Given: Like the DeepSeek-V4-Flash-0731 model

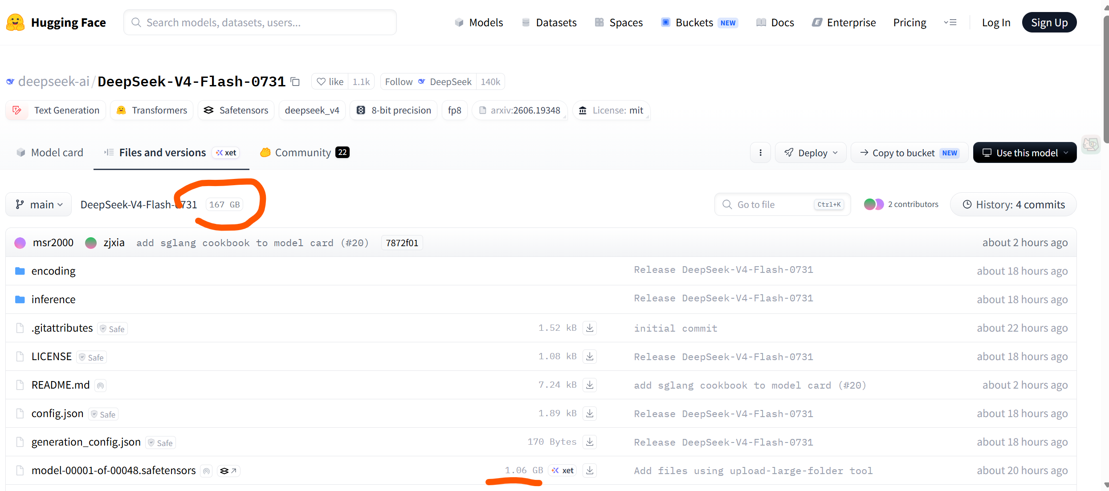Looking at the screenshot, I should 330,82.
